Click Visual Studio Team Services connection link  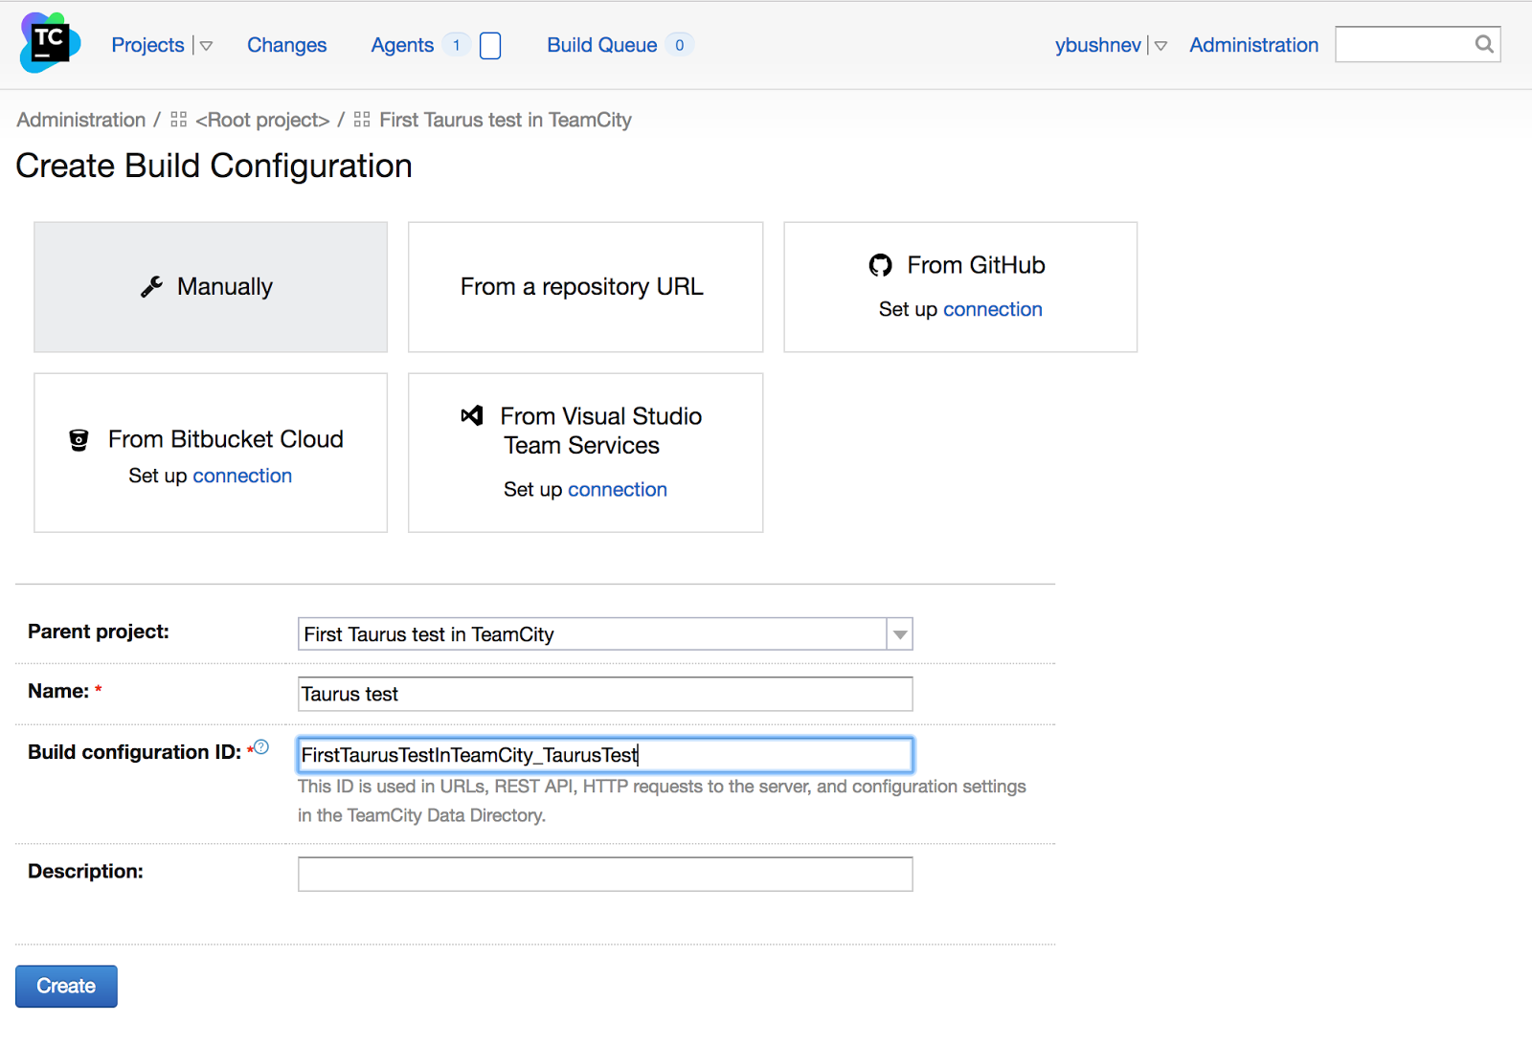coord(618,489)
